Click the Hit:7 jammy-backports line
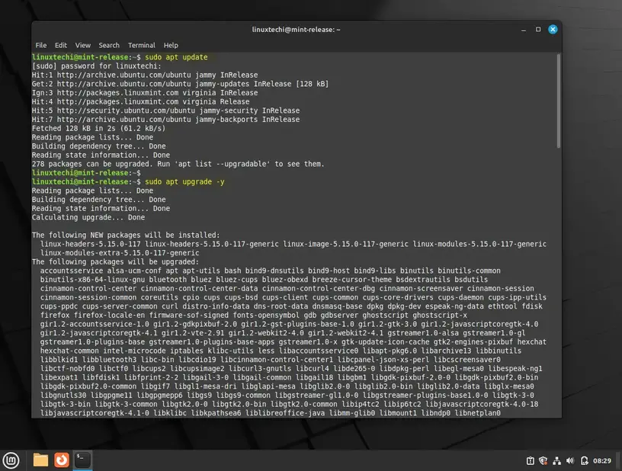The width and height of the screenshot is (622, 471). [x=166, y=120]
